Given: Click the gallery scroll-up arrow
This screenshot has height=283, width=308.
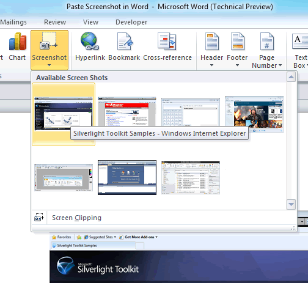Looking at the screenshot, I should 291,77.
